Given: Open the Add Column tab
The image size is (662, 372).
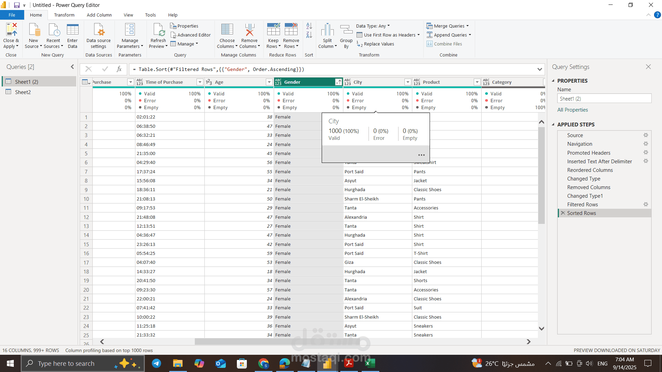Looking at the screenshot, I should (99, 15).
